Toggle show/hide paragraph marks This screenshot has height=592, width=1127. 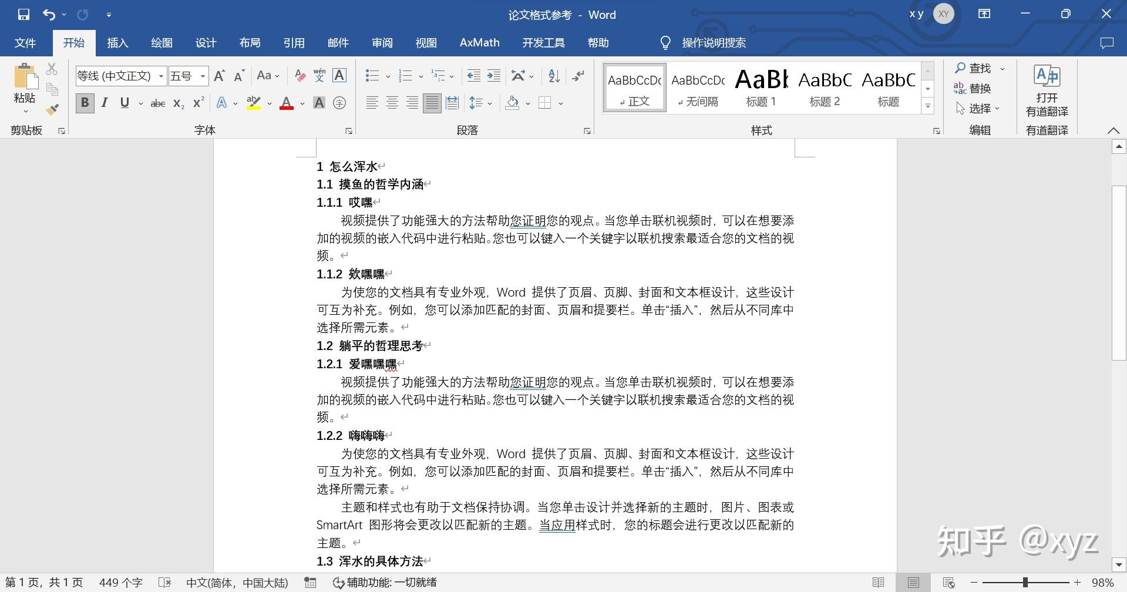pos(578,76)
